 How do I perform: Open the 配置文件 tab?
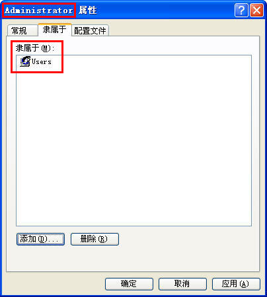click(x=90, y=30)
